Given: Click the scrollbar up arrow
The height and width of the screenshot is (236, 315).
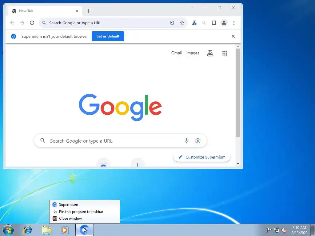Looking at the screenshot, I should click(x=238, y=46).
